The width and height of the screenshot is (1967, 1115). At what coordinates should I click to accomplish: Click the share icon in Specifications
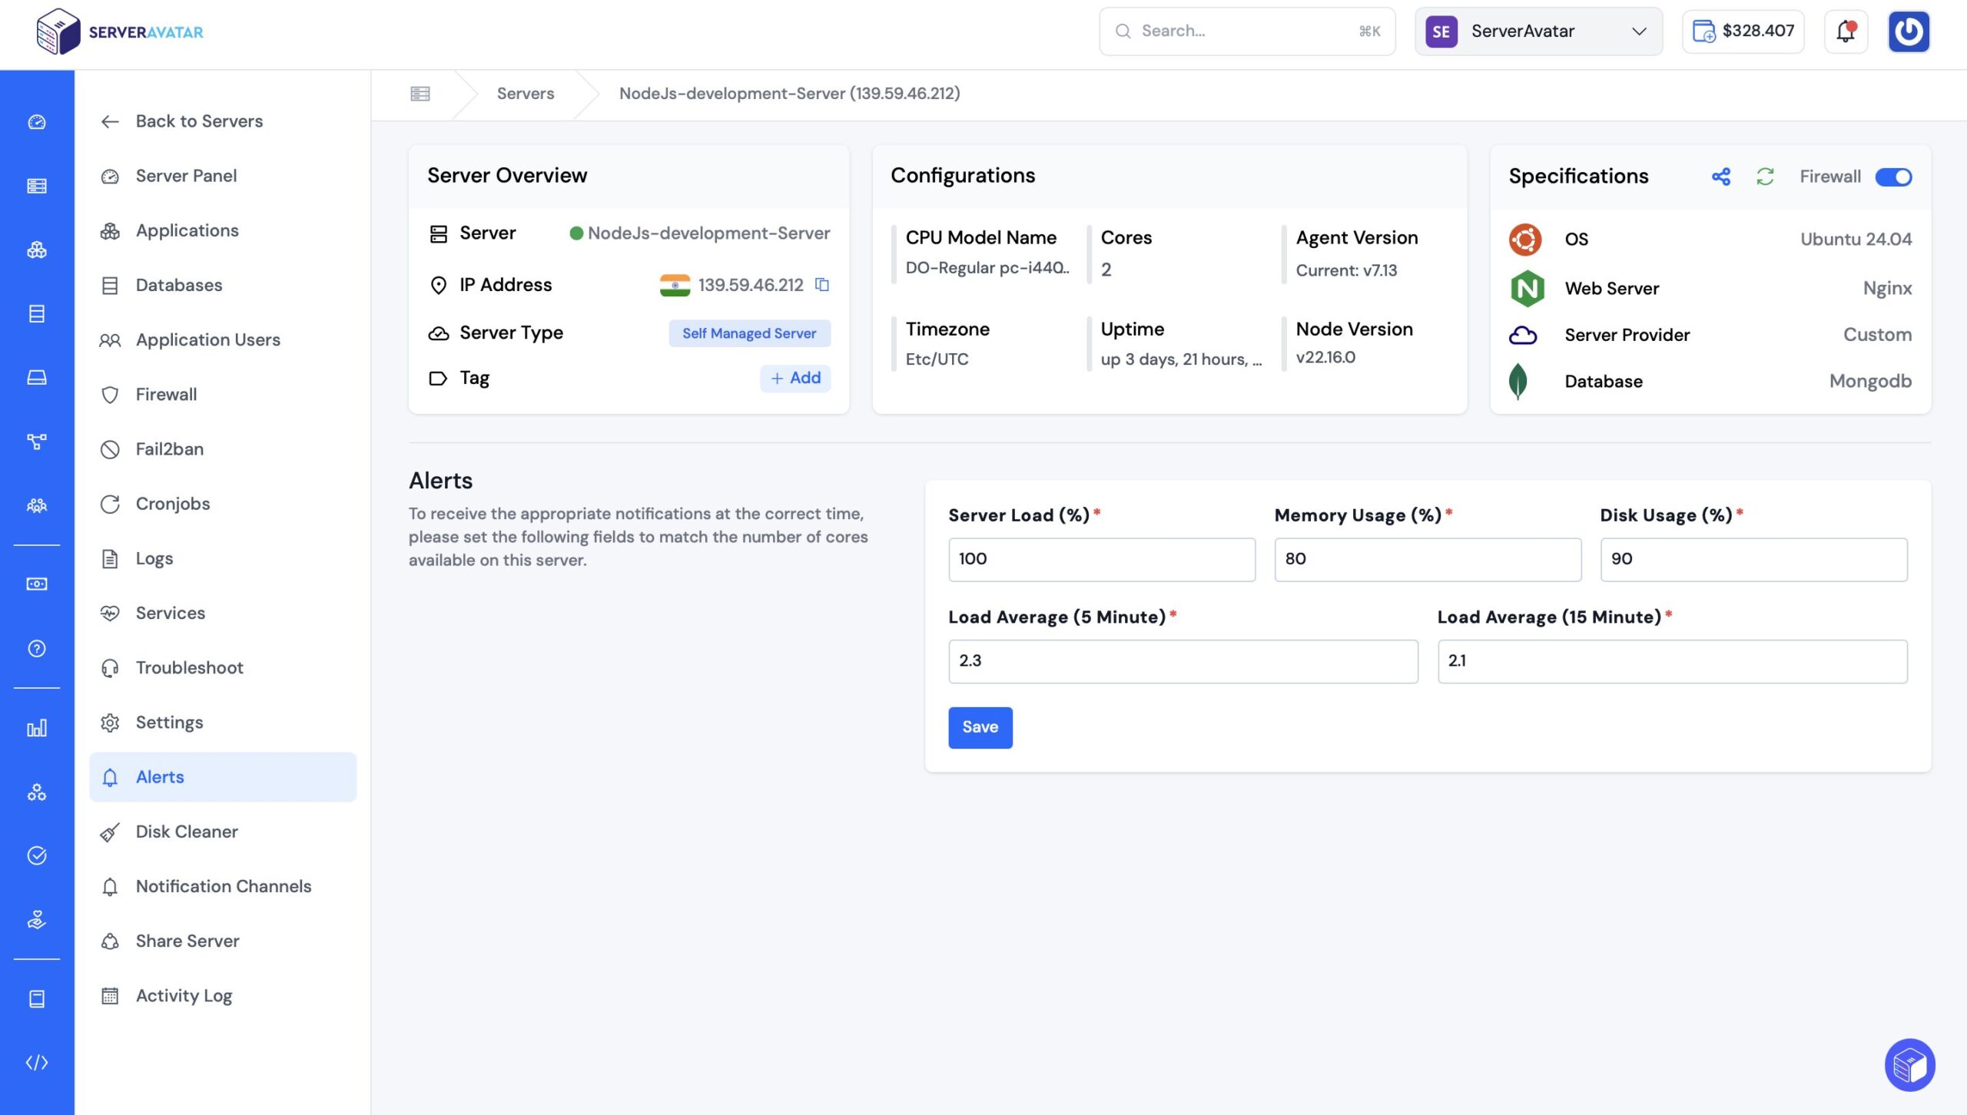coord(1721,177)
